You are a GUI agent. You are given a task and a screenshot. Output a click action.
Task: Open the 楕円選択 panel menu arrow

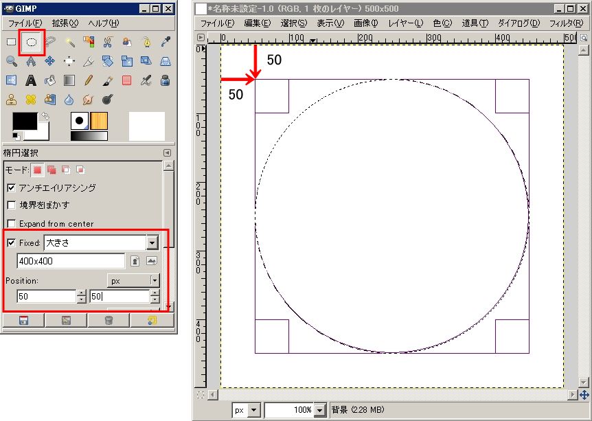167,152
